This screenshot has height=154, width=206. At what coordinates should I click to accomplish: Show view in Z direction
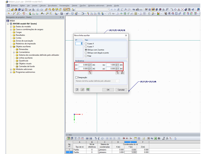point(191,14)
